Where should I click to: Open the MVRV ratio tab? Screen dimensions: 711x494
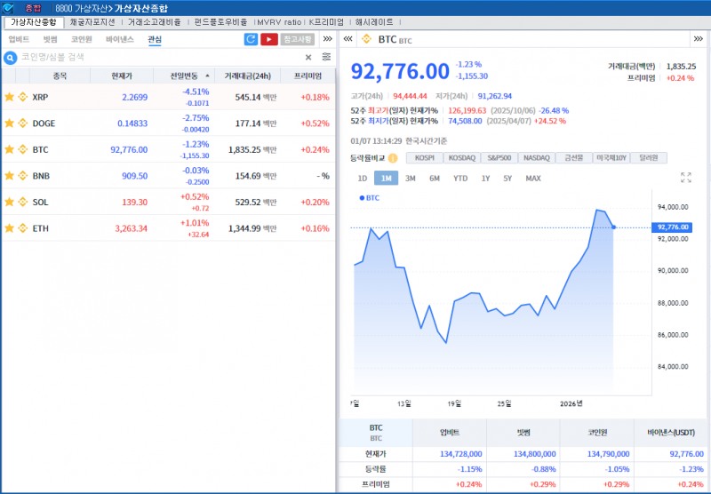(279, 22)
